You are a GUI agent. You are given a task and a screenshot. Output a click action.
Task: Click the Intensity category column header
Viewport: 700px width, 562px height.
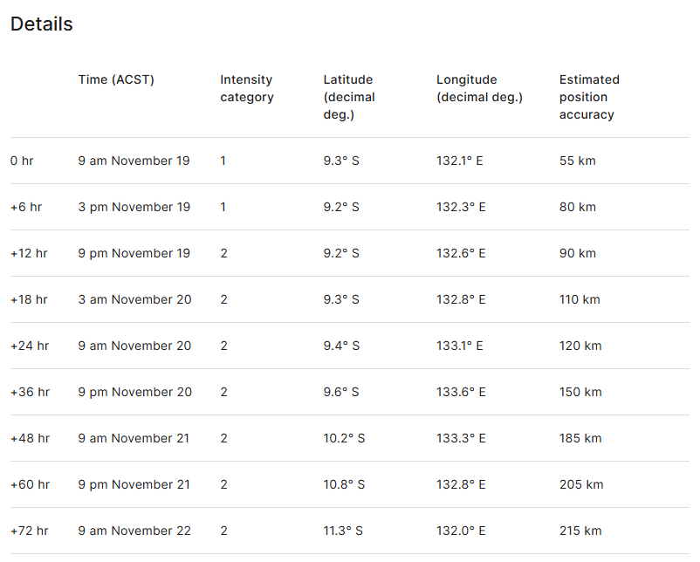tap(247, 88)
